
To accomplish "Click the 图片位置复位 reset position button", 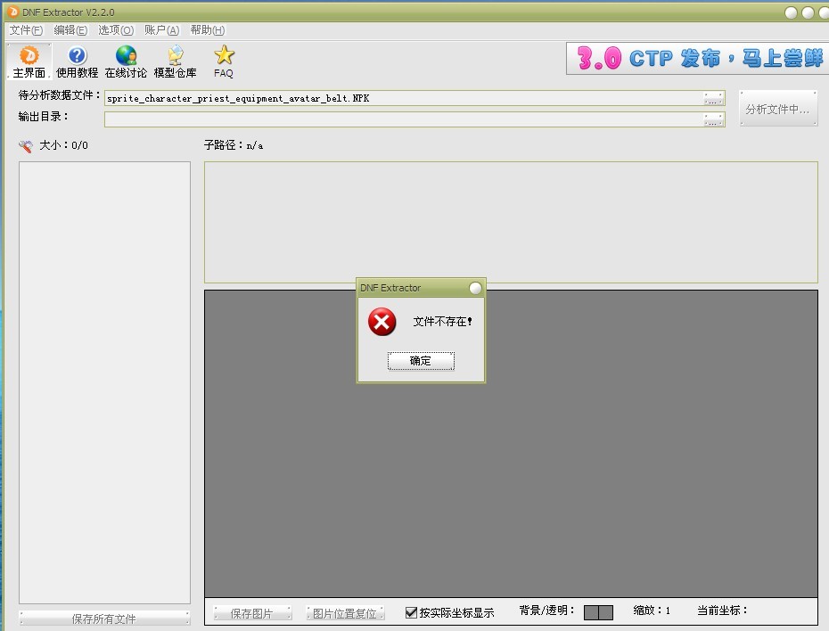I will pos(345,613).
